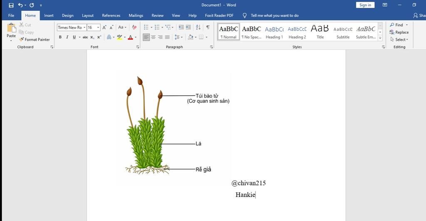426x221 pixels.
Task: Apply the Heading 1 style
Action: (274, 32)
